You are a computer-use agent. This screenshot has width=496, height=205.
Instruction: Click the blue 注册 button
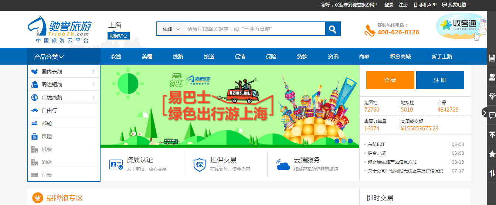click(440, 80)
